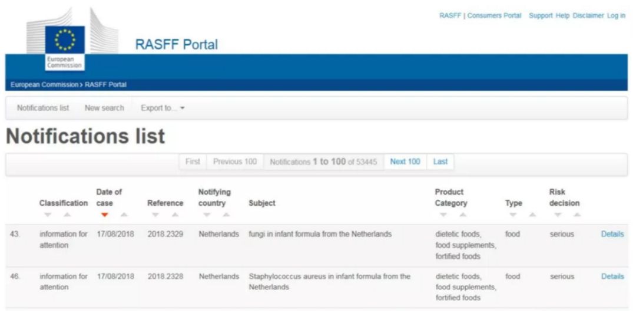Open the Notifications list tab
636x313 pixels.
(43, 108)
